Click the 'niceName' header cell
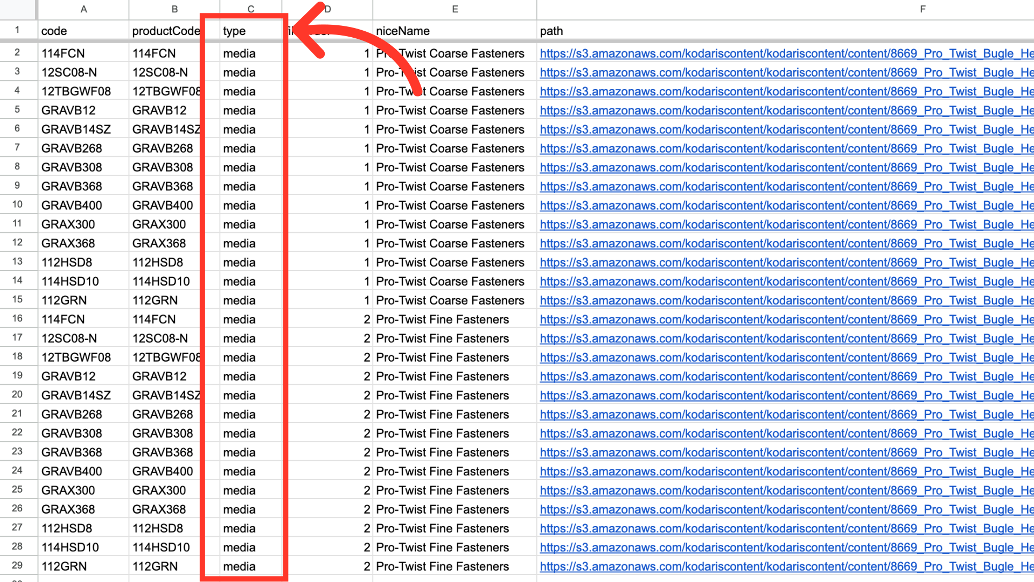The width and height of the screenshot is (1034, 582). [402, 31]
